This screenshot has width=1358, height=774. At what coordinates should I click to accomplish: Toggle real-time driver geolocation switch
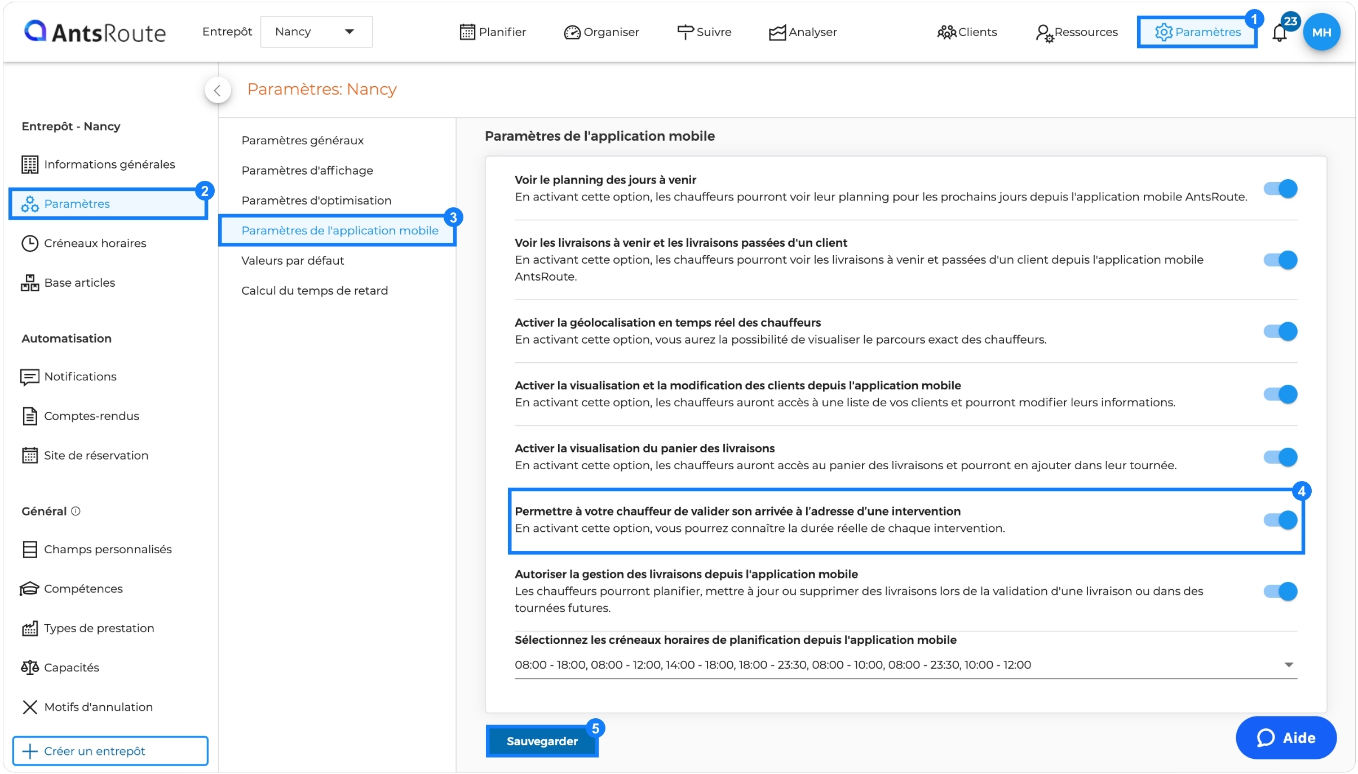point(1280,331)
